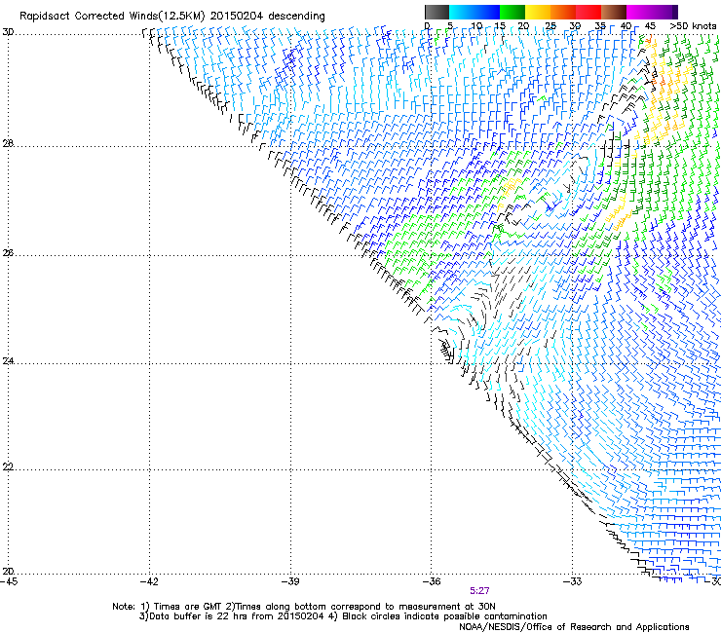721x633 pixels.
Task: Select the dark purple 45-50 knots color segment
Action: point(664,12)
